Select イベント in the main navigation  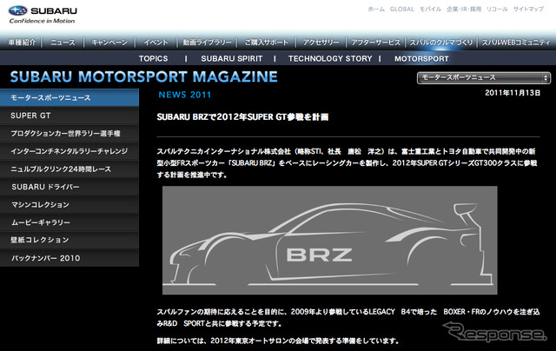(x=156, y=43)
